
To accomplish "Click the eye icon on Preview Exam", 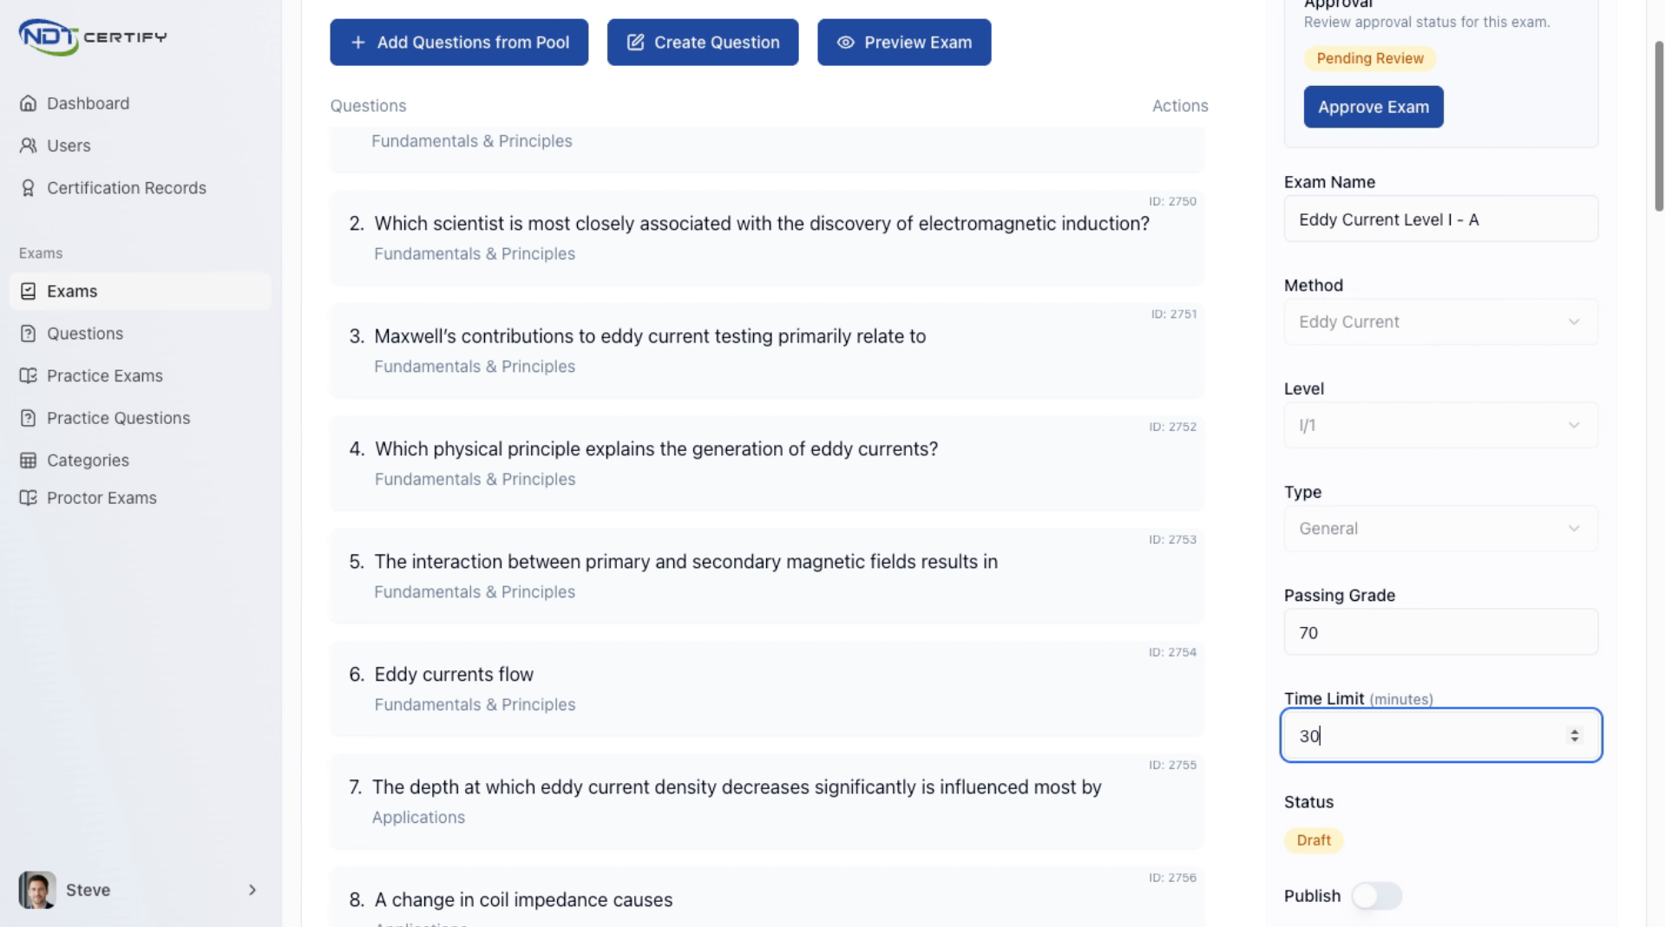I will [845, 42].
